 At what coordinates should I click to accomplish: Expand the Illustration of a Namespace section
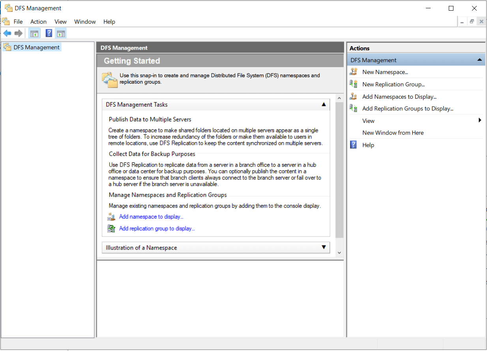pyautogui.click(x=324, y=248)
